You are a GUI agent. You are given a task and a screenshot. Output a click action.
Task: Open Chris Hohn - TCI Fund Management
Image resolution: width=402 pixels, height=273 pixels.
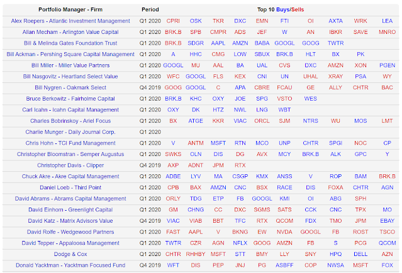click(70, 143)
